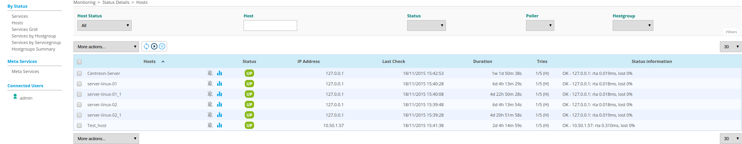
Task: Open Services Grid in sidebar
Action: 24,29
